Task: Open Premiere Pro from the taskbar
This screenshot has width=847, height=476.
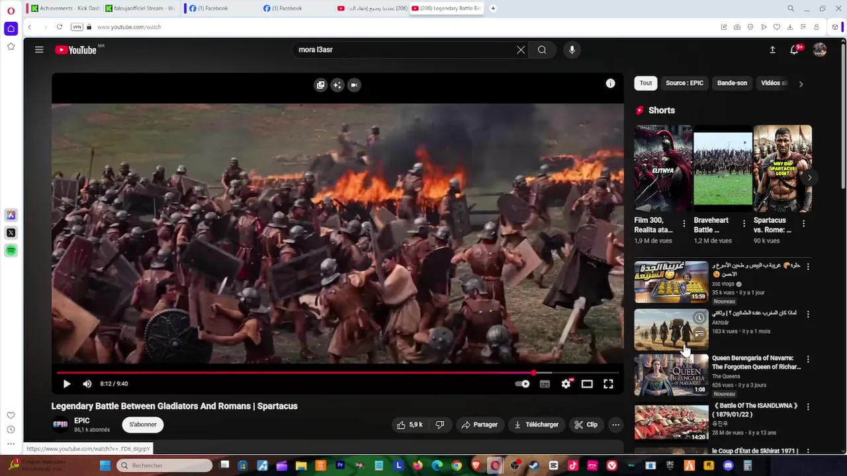Action: [x=340, y=465]
